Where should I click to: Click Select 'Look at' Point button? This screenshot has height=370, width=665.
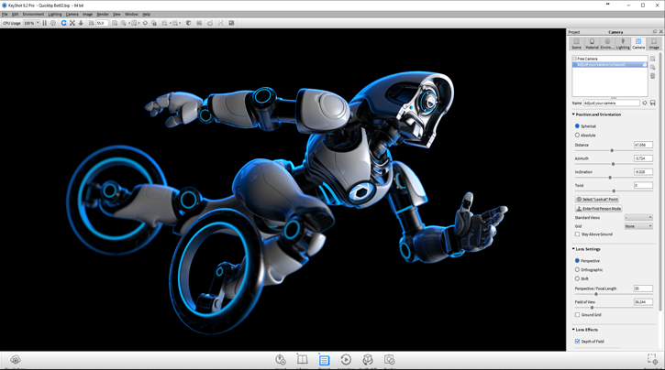click(597, 199)
